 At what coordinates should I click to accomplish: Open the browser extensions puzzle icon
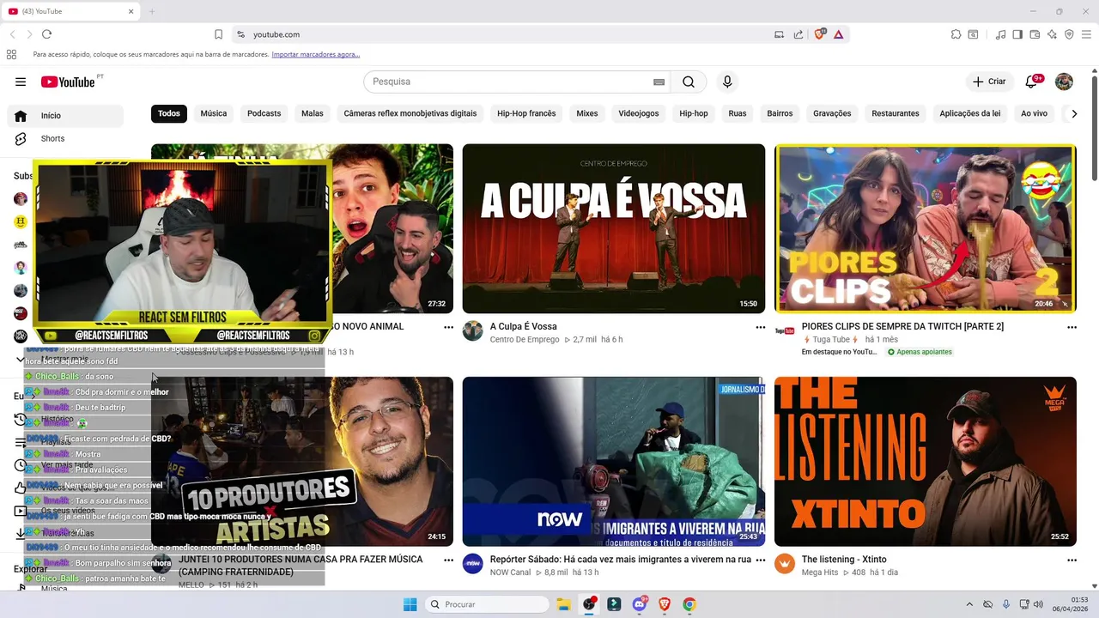(956, 34)
